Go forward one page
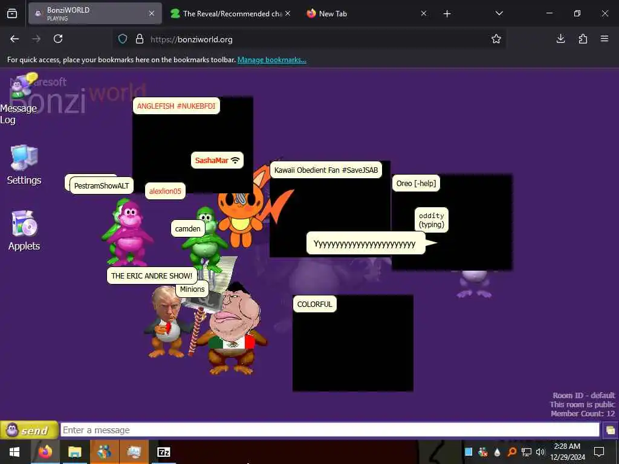The height and width of the screenshot is (464, 619). (36, 39)
